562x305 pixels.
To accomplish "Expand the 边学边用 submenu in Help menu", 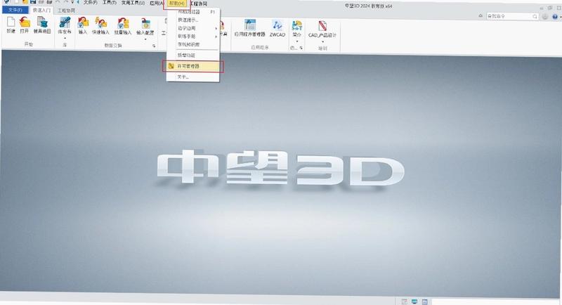I will [x=216, y=28].
